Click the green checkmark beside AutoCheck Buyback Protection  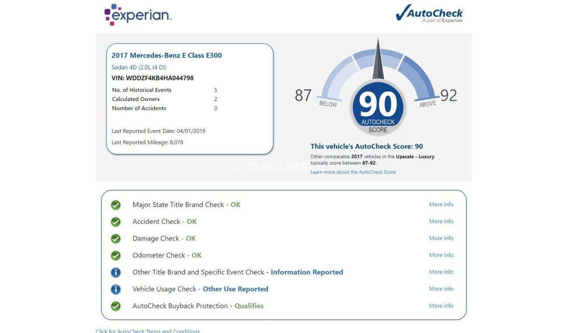[116, 306]
